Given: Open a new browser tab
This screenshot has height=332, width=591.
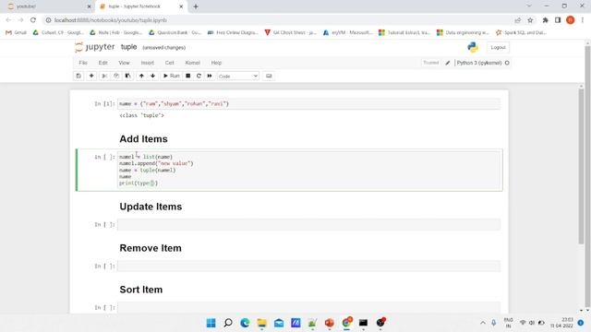Looking at the screenshot, I should [196, 6].
